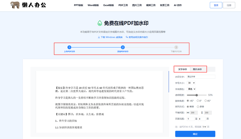
Task: Click the 【摘要】 paragraph in the preview
Action: click(99, 90)
